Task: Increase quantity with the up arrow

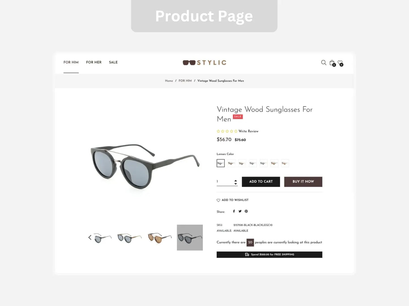Action: coord(235,180)
